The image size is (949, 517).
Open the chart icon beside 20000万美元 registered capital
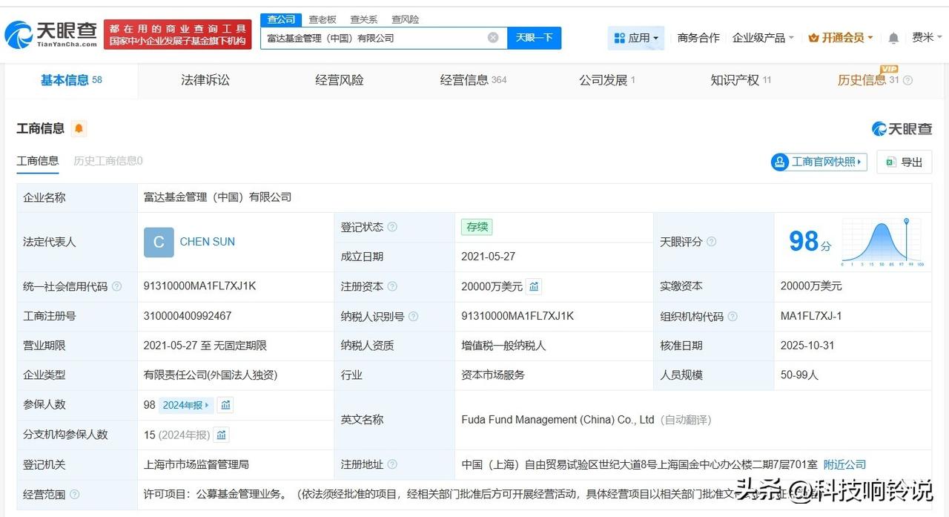(534, 286)
